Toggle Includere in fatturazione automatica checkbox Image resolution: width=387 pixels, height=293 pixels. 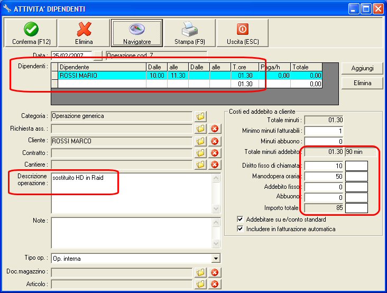pyautogui.click(x=240, y=229)
